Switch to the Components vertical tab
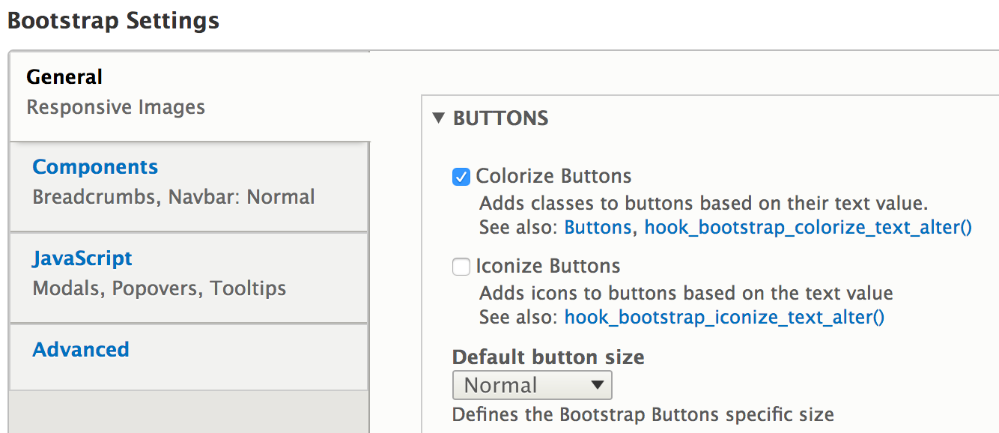 point(95,167)
